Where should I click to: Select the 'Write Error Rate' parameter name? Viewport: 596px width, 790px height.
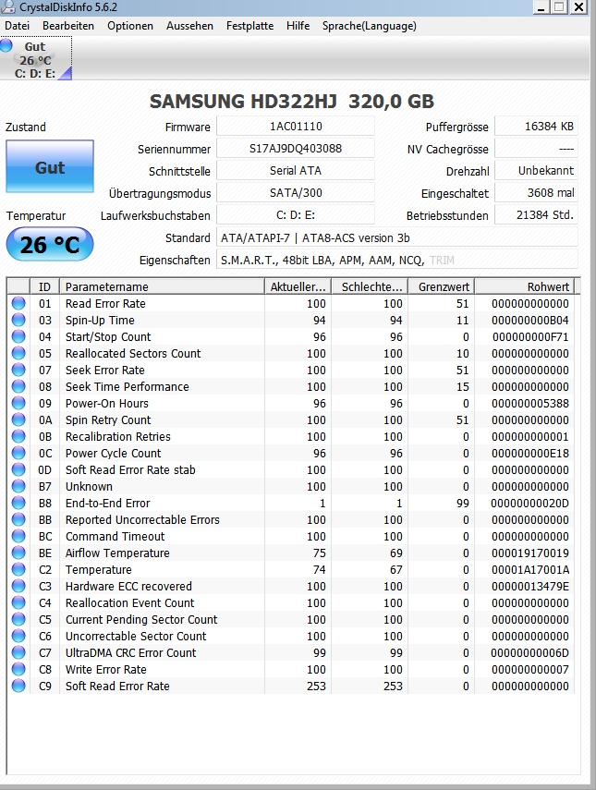(105, 670)
